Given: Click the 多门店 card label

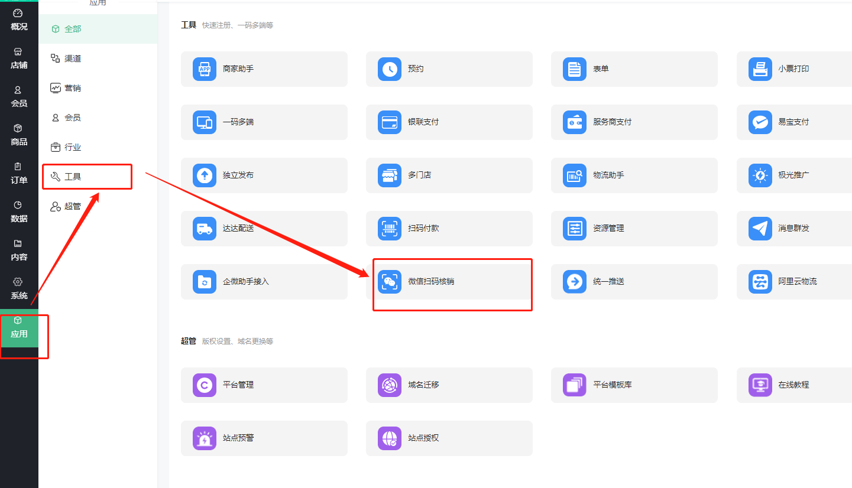Looking at the screenshot, I should [x=420, y=175].
